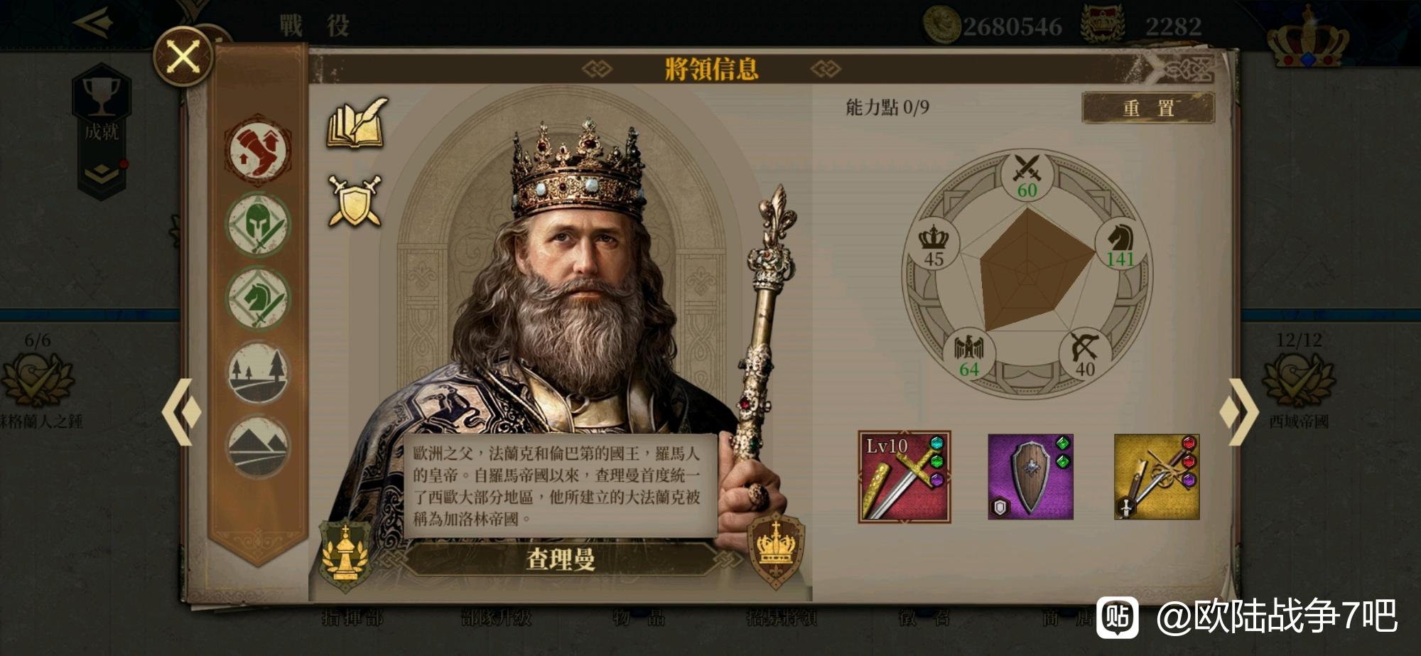Select the red boot skill icon

(258, 151)
